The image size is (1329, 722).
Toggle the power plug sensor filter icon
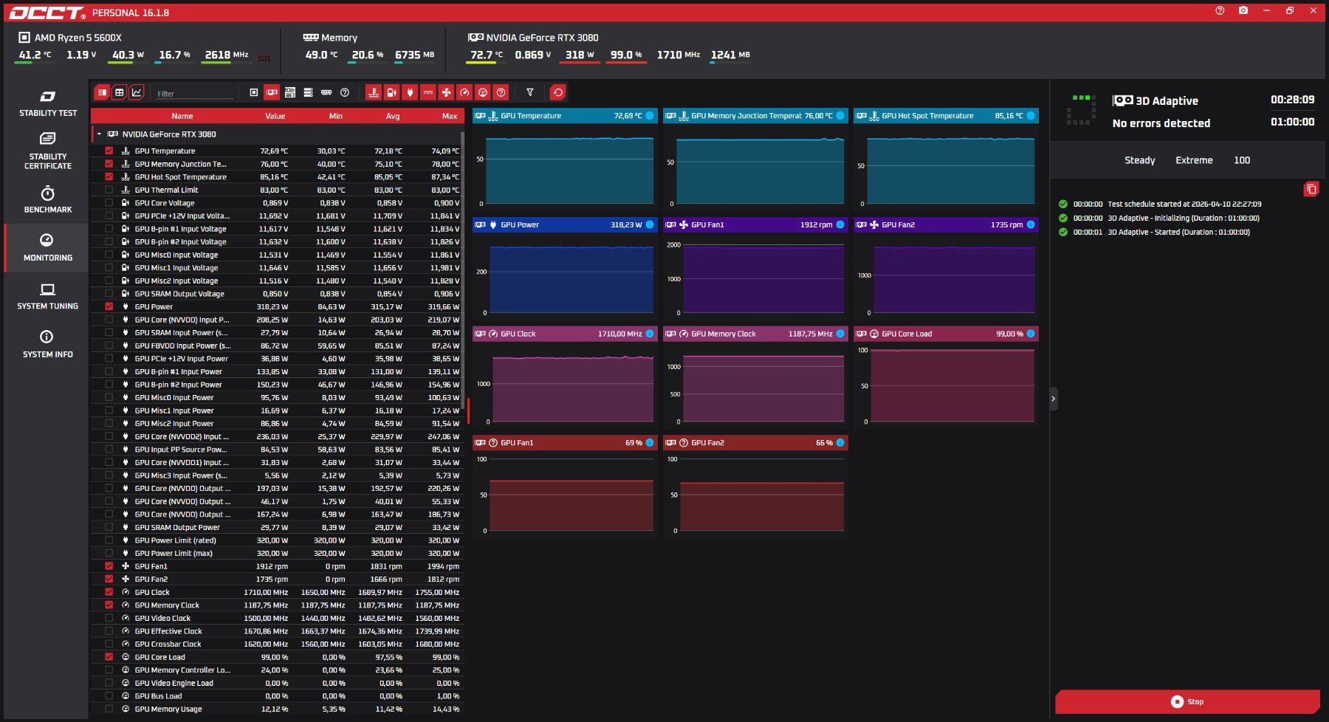click(x=410, y=92)
